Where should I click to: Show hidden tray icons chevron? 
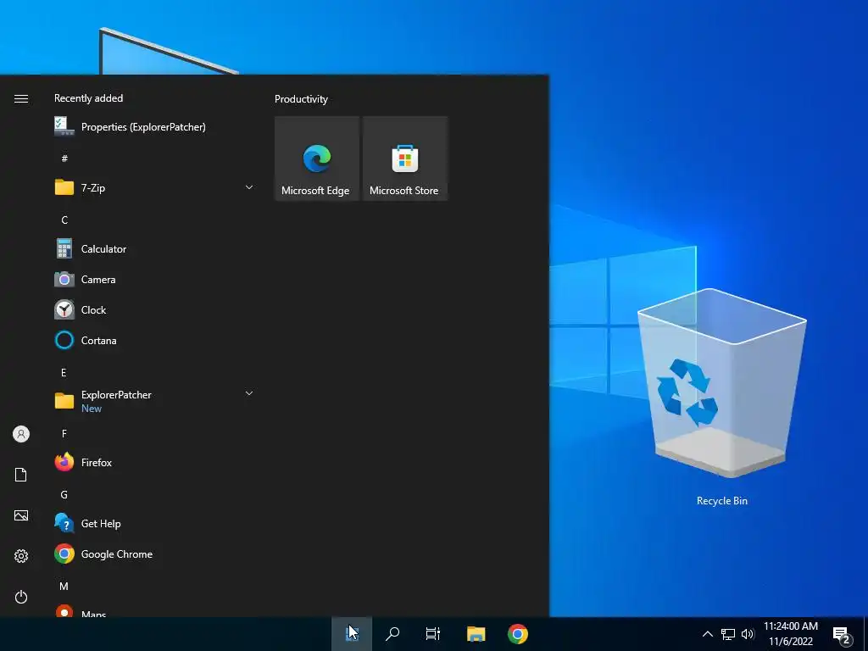[708, 634]
